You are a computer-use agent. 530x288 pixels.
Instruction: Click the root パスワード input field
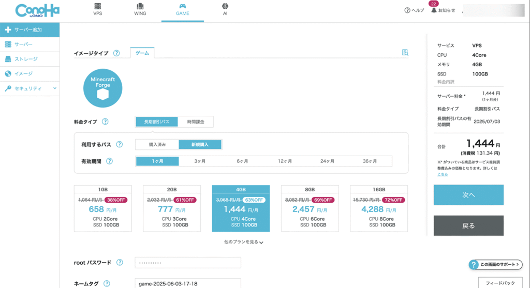click(188, 262)
